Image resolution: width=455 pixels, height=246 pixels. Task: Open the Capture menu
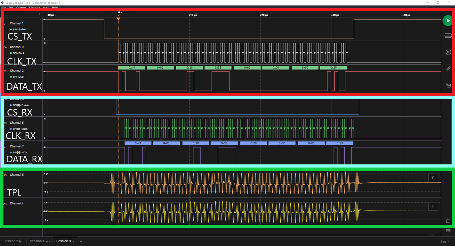(21, 8)
